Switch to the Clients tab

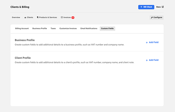click(29, 17)
